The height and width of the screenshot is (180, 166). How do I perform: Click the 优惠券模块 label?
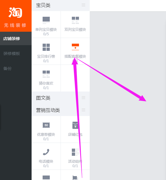pos(46,135)
